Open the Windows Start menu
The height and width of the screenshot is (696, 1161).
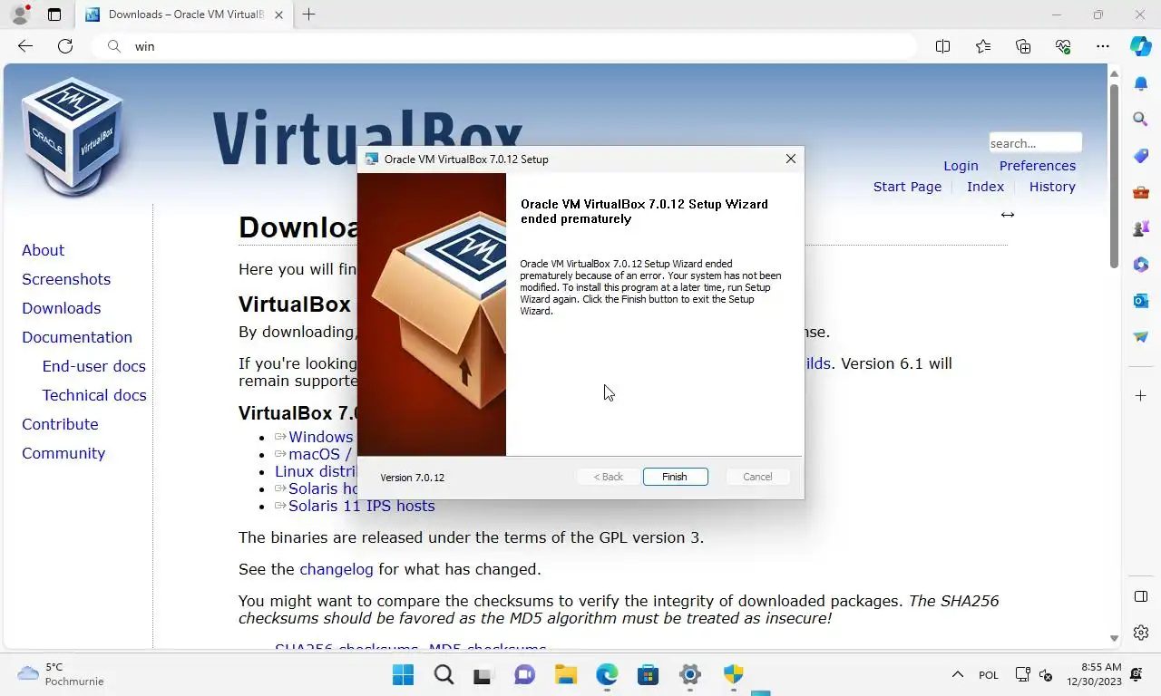pyautogui.click(x=404, y=675)
